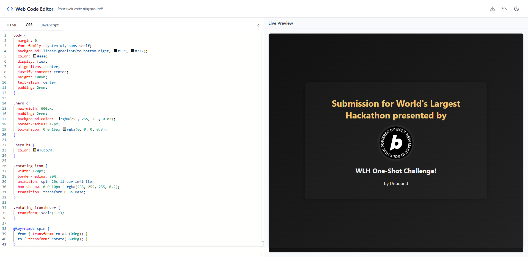
Task: Click the 'Live Preview' heading
Action: pos(280,23)
